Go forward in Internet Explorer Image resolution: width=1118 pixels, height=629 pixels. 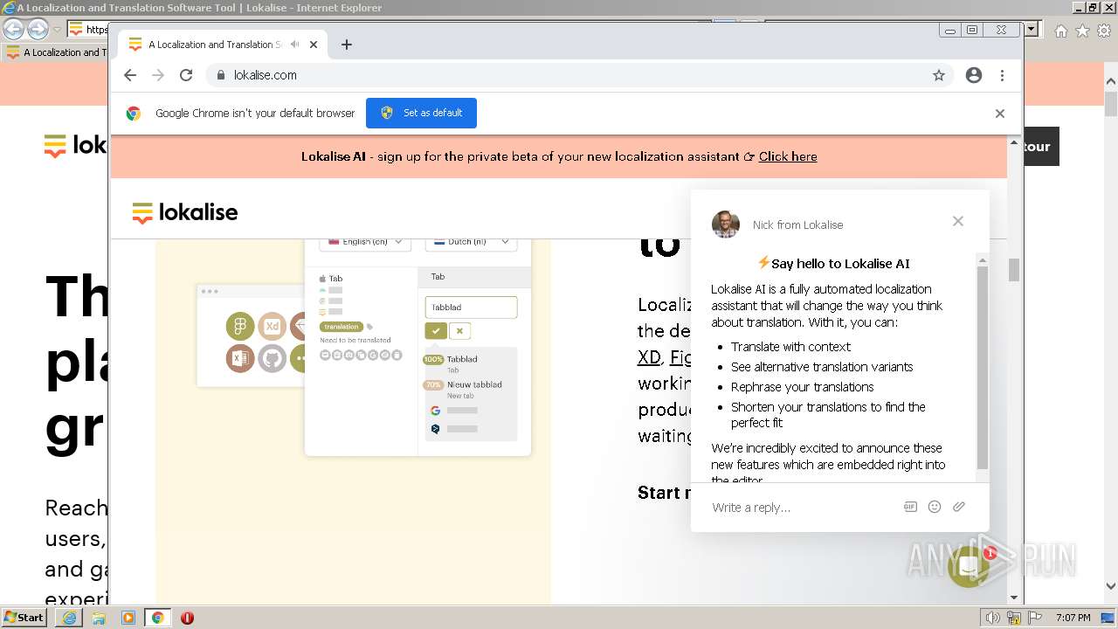[38, 29]
